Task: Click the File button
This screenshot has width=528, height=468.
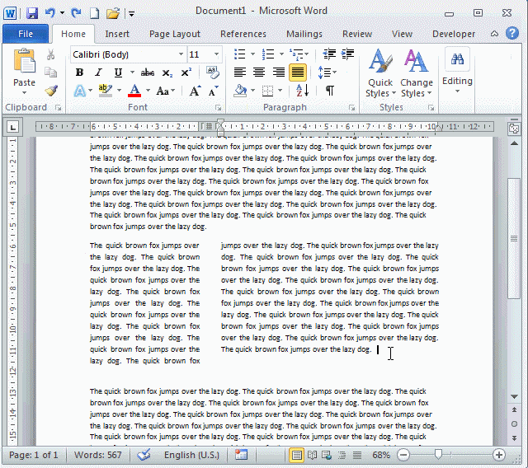Action: (26, 34)
